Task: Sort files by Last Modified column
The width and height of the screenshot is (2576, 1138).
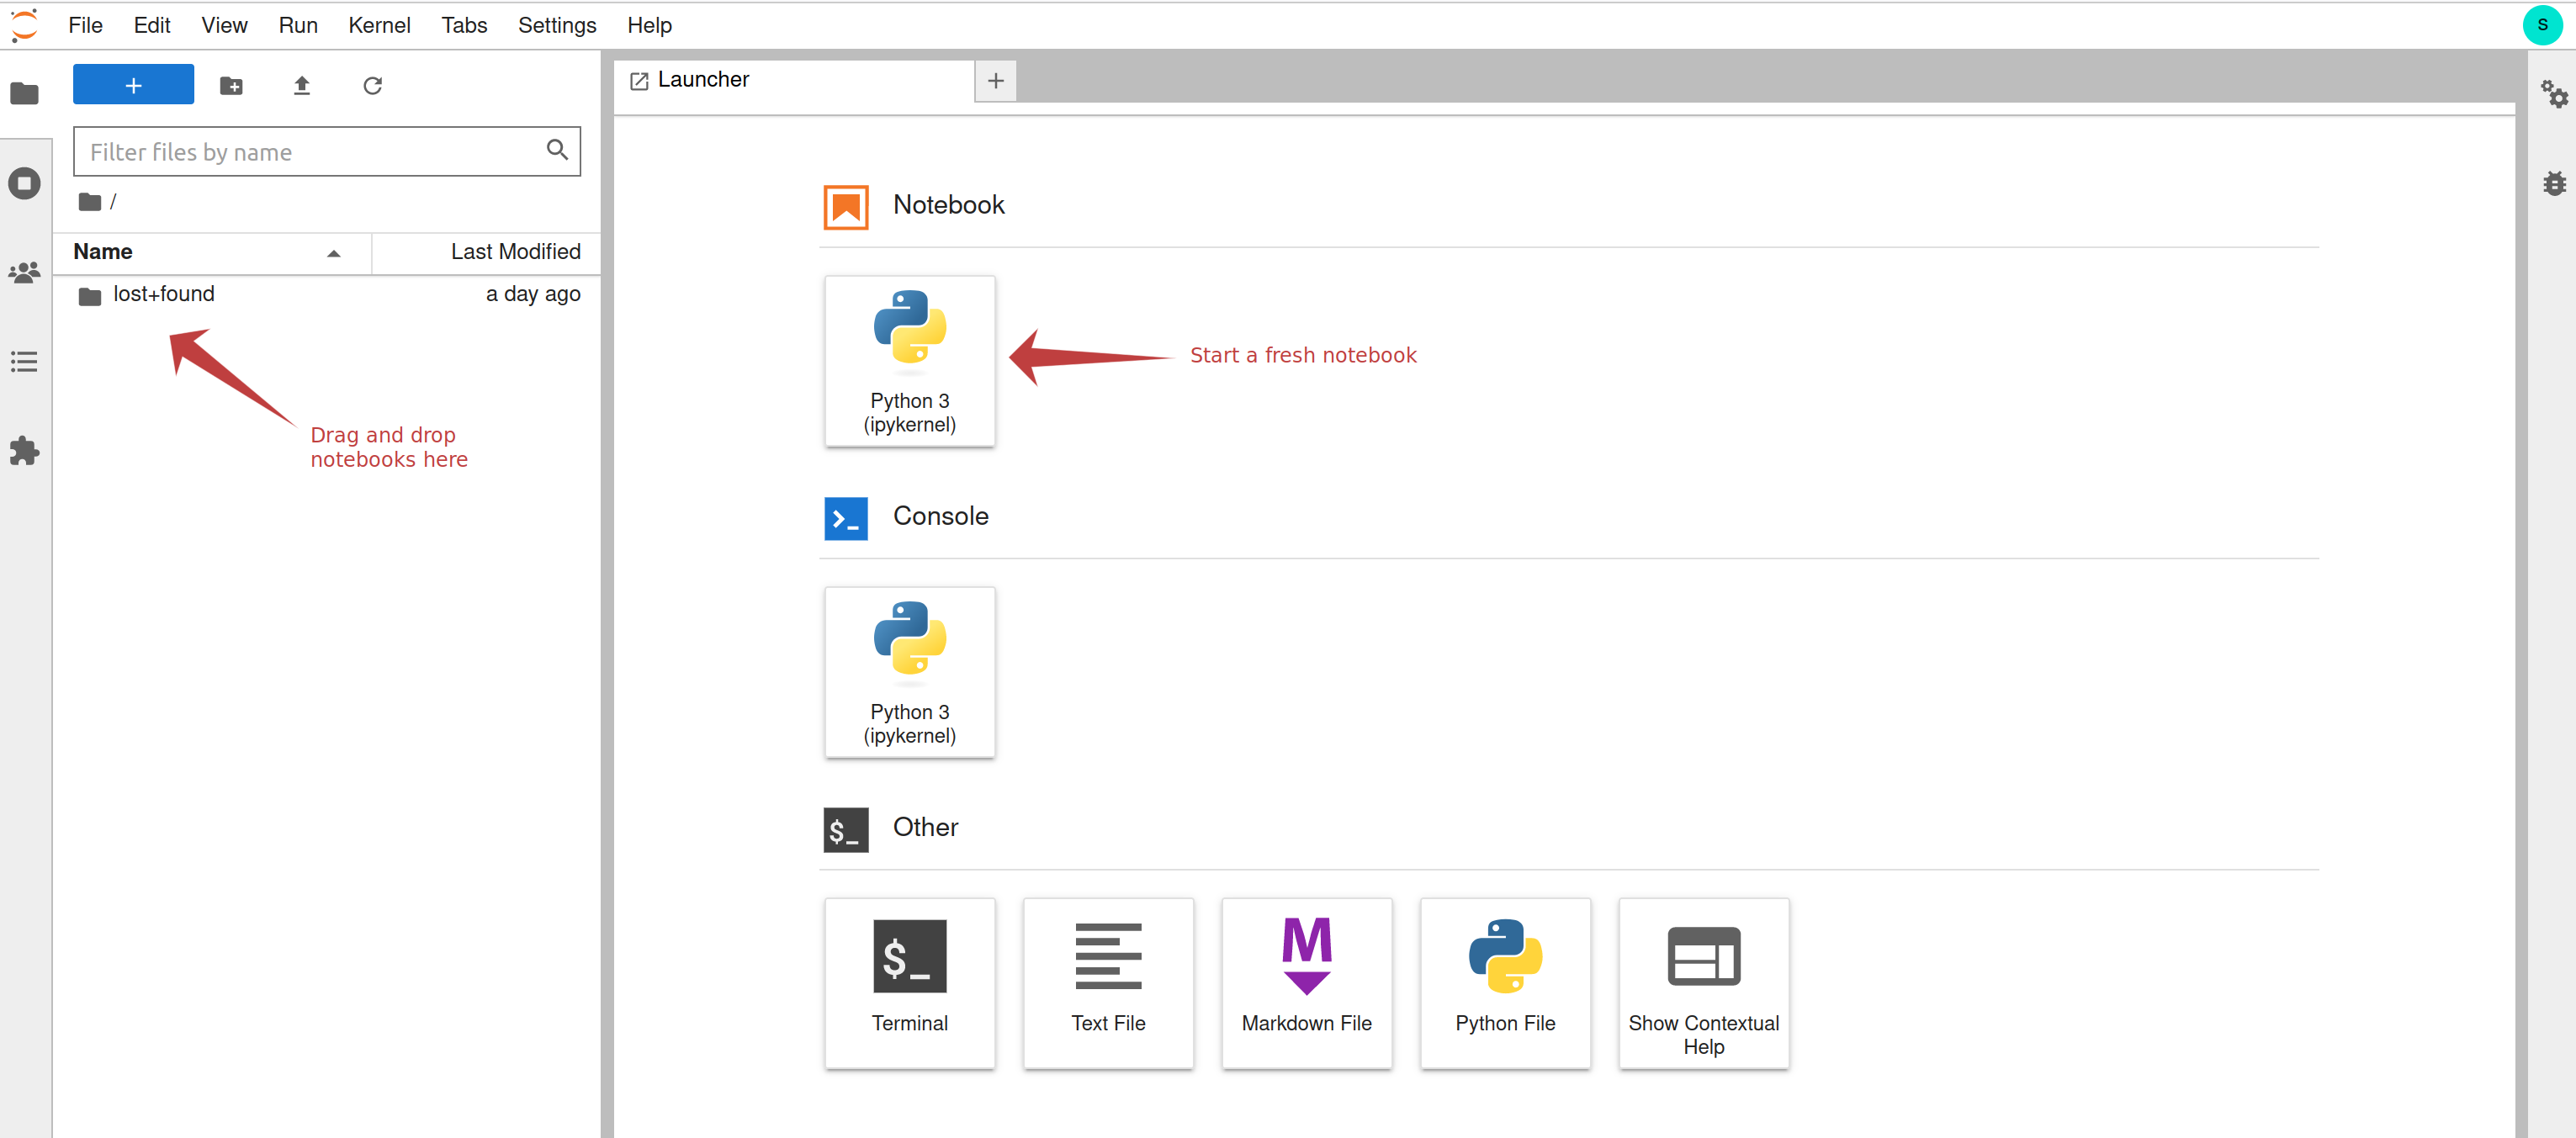Action: (x=486, y=252)
